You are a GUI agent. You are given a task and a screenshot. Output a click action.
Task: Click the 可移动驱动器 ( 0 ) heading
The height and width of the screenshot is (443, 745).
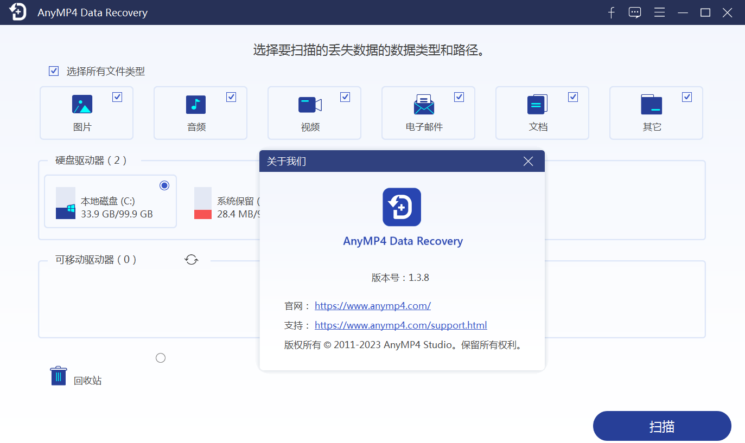95,260
